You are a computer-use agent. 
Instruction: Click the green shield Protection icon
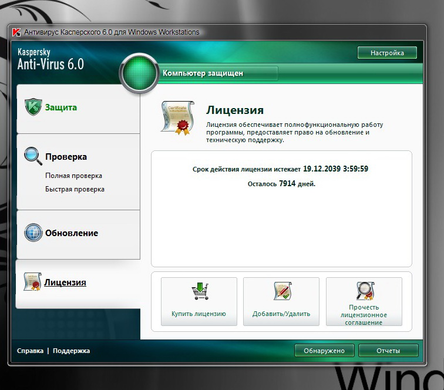coord(33,107)
